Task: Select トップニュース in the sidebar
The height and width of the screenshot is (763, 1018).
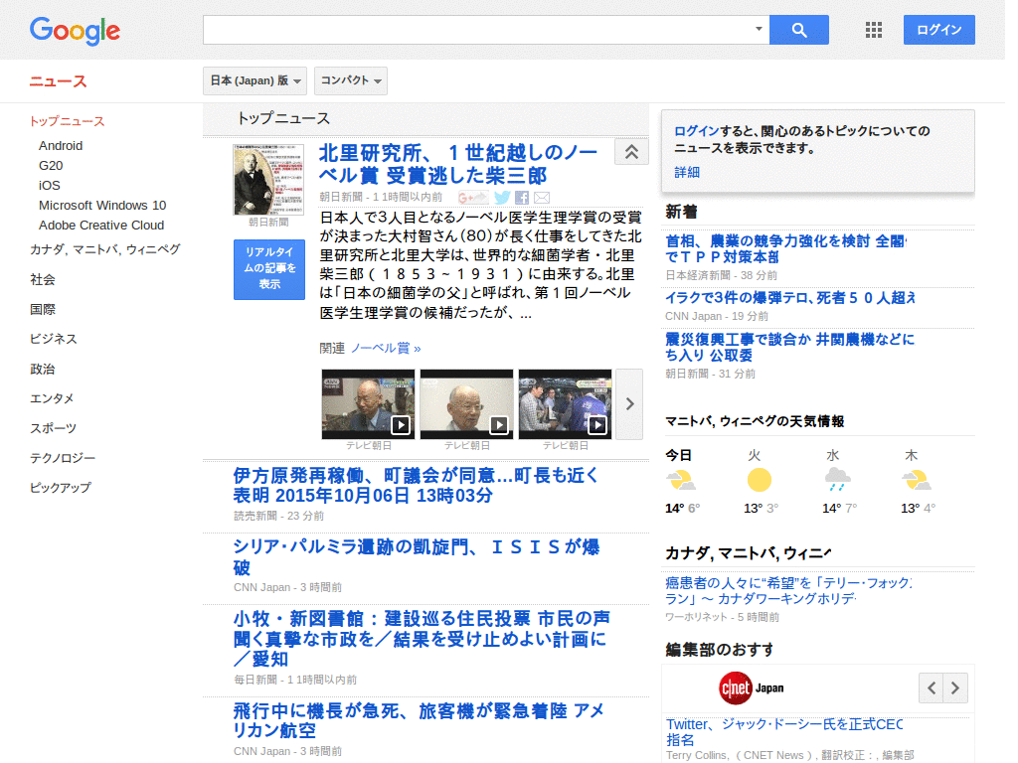Action: 67,121
